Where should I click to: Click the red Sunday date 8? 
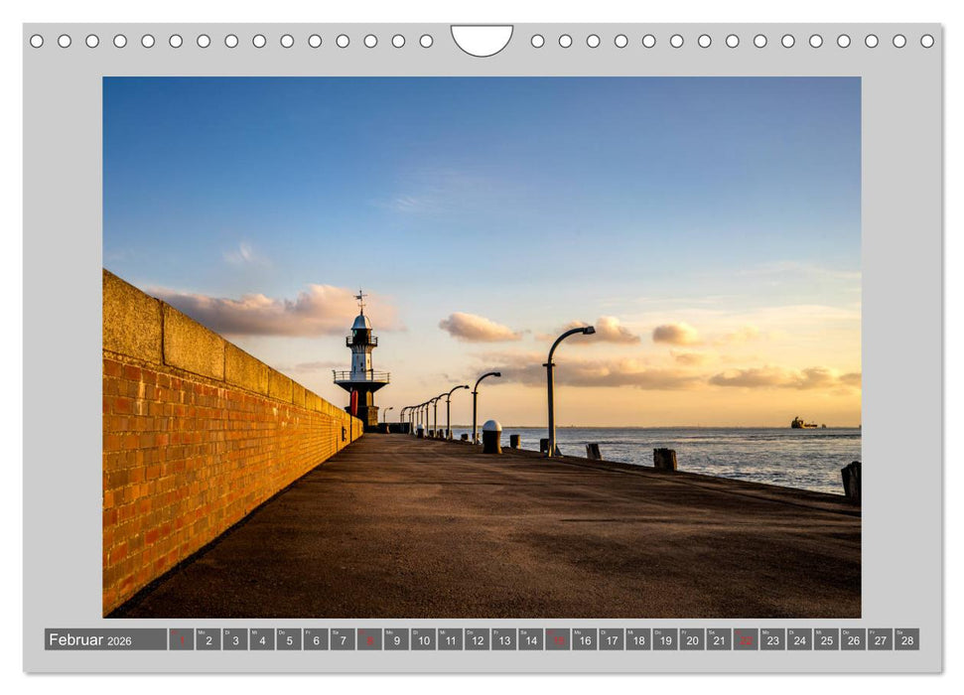point(370,640)
